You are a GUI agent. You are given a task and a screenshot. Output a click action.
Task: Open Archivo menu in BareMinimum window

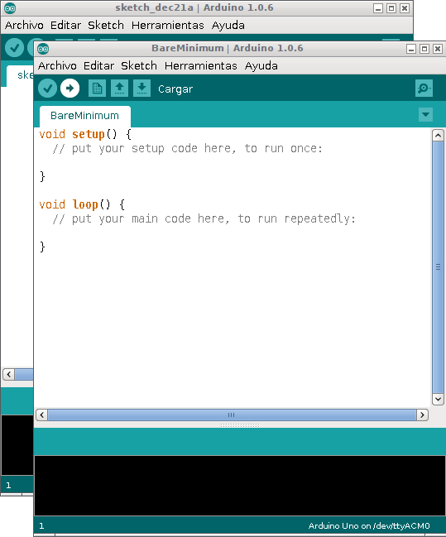click(57, 65)
